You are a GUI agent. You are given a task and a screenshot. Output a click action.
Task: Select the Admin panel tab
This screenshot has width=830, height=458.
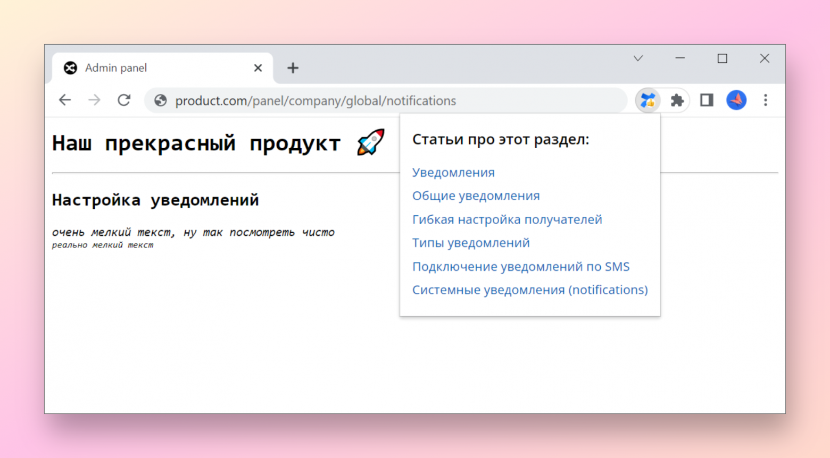coord(163,68)
